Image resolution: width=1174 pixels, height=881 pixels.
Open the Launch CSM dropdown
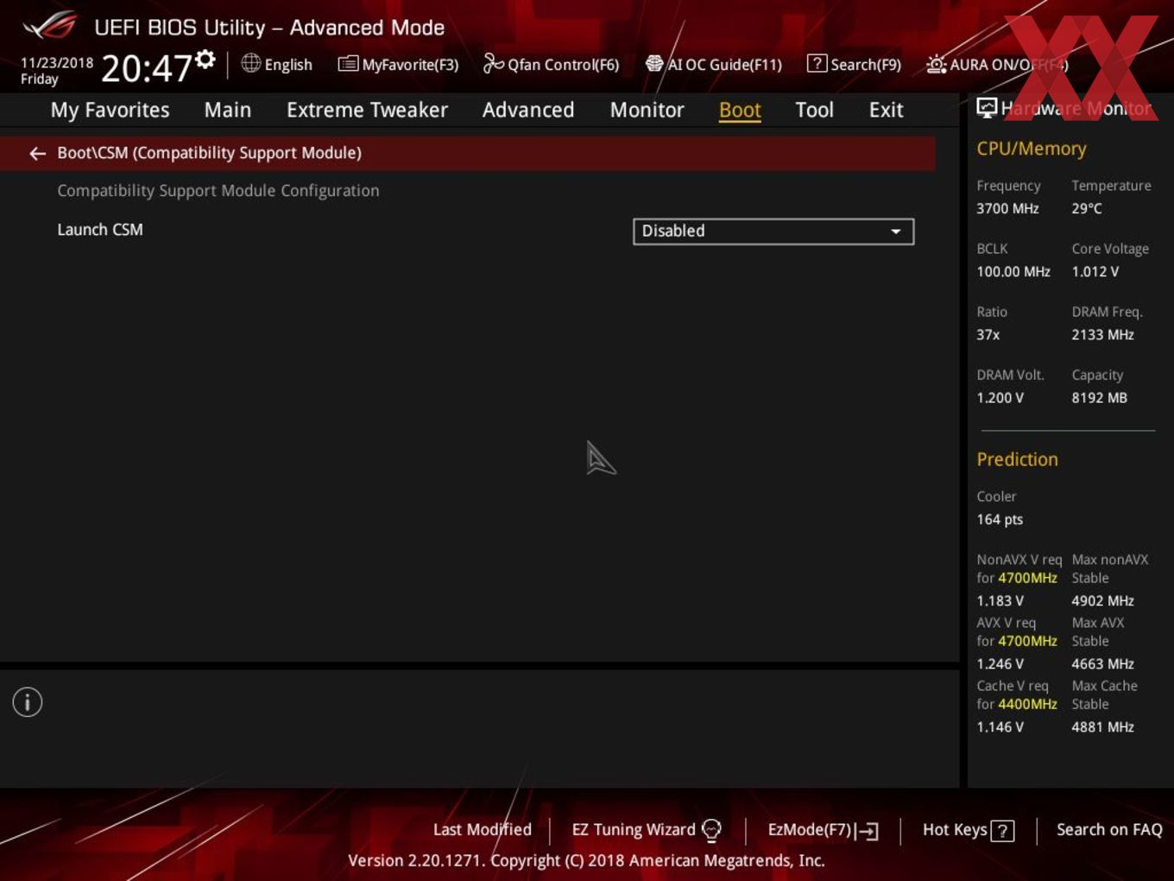tap(773, 231)
